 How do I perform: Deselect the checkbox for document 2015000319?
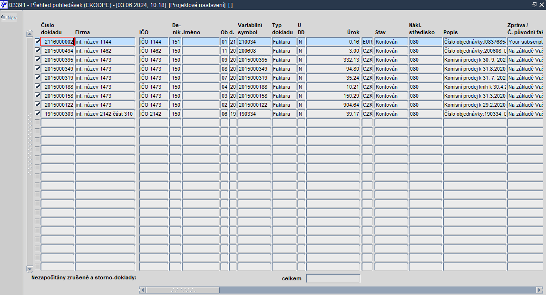(x=37, y=77)
